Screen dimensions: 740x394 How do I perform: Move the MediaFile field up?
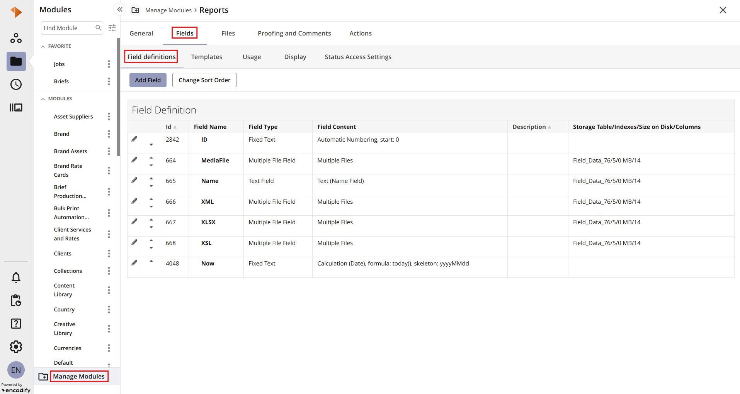tap(151, 158)
